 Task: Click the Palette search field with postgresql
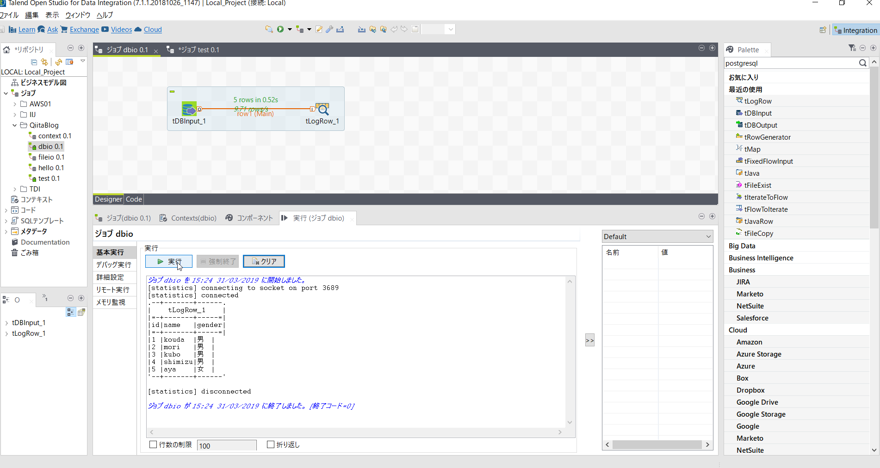click(790, 63)
